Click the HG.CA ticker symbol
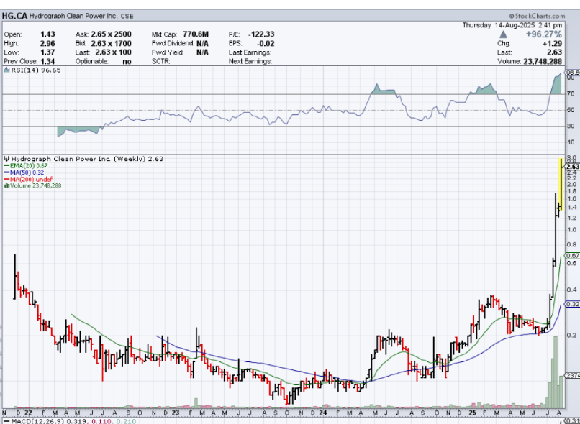This screenshot has height=424, width=580. [x=15, y=15]
